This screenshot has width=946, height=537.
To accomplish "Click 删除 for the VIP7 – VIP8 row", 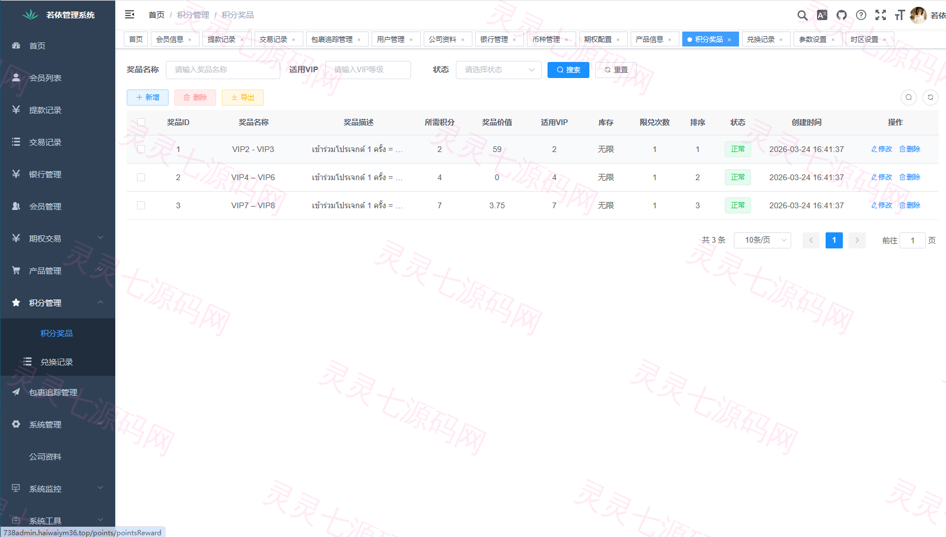I will click(x=909, y=205).
